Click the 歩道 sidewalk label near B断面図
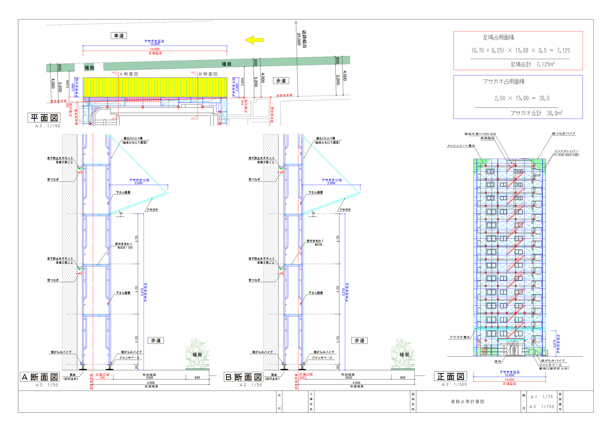The image size is (612, 432). click(x=360, y=341)
